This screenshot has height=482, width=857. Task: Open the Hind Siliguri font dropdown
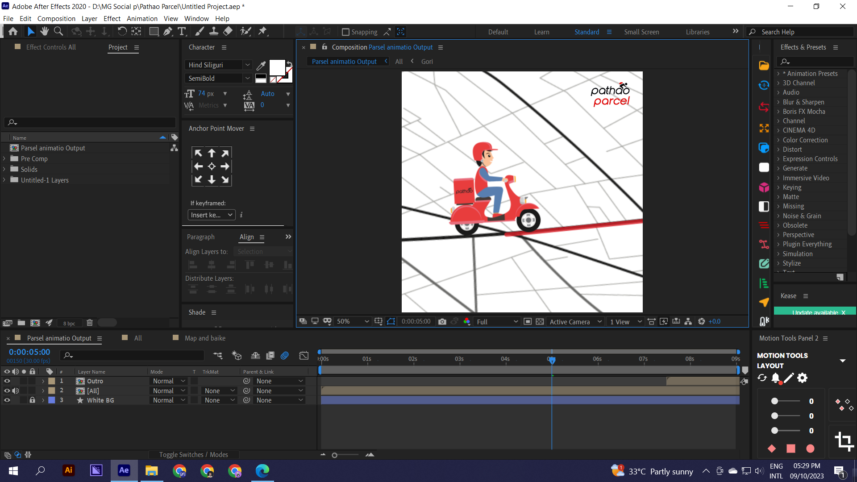(x=248, y=65)
